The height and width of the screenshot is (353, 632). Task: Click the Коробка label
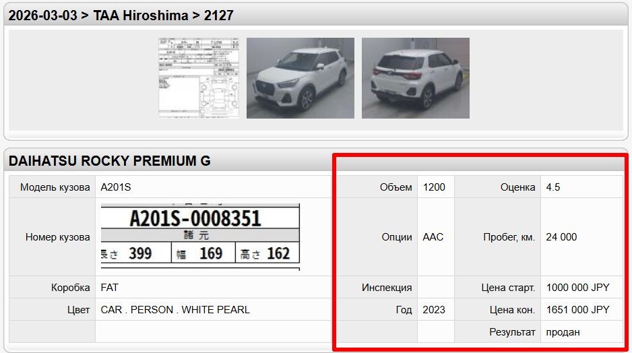tap(71, 287)
